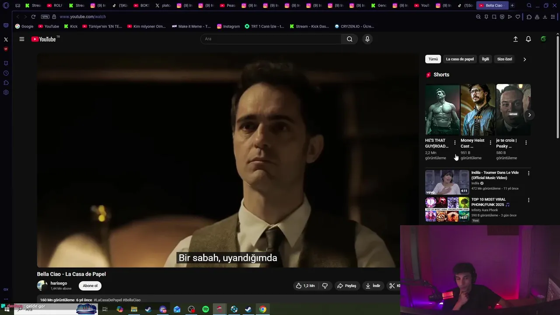This screenshot has height=315, width=560.
Task: Open Google Chrome from the taskbar
Action: 262,309
